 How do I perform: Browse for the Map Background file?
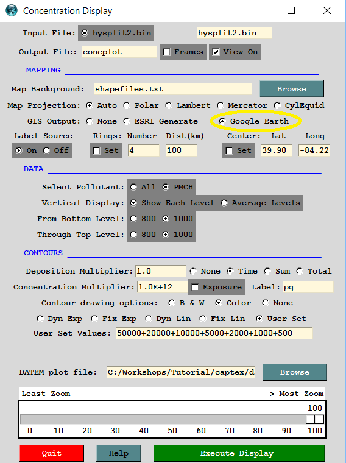292,89
